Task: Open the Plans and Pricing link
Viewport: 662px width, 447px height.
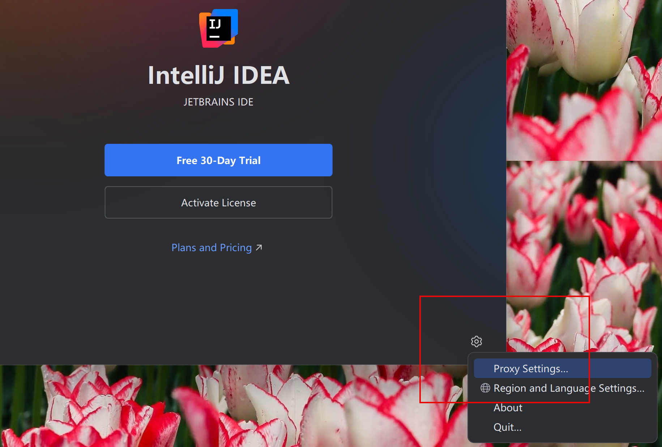Action: coord(212,248)
